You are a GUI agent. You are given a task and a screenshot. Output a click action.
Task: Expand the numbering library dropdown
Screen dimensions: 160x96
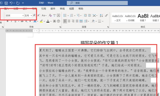75,16
